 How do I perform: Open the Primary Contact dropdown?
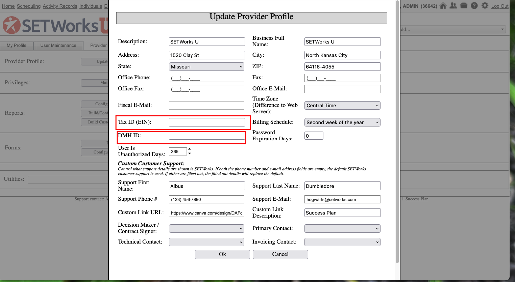[342, 229]
